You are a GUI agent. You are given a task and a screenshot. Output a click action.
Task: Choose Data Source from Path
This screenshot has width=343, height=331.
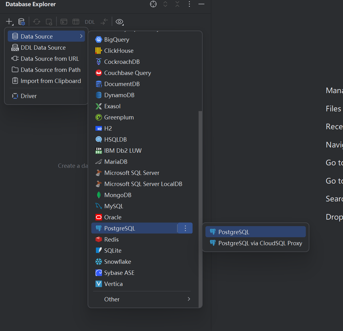coord(46,70)
